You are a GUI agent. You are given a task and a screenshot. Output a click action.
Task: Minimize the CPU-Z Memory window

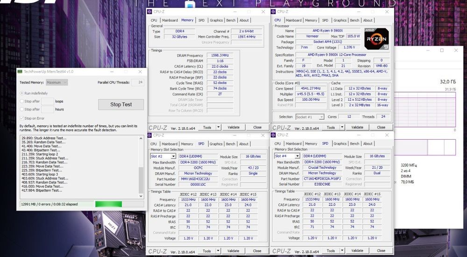pos(235,12)
